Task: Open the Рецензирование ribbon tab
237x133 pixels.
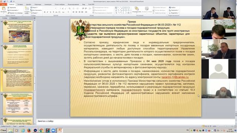Action: (x=73, y=4)
